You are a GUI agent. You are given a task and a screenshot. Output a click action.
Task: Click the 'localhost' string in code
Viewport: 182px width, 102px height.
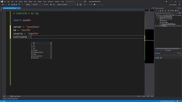coord(33,27)
